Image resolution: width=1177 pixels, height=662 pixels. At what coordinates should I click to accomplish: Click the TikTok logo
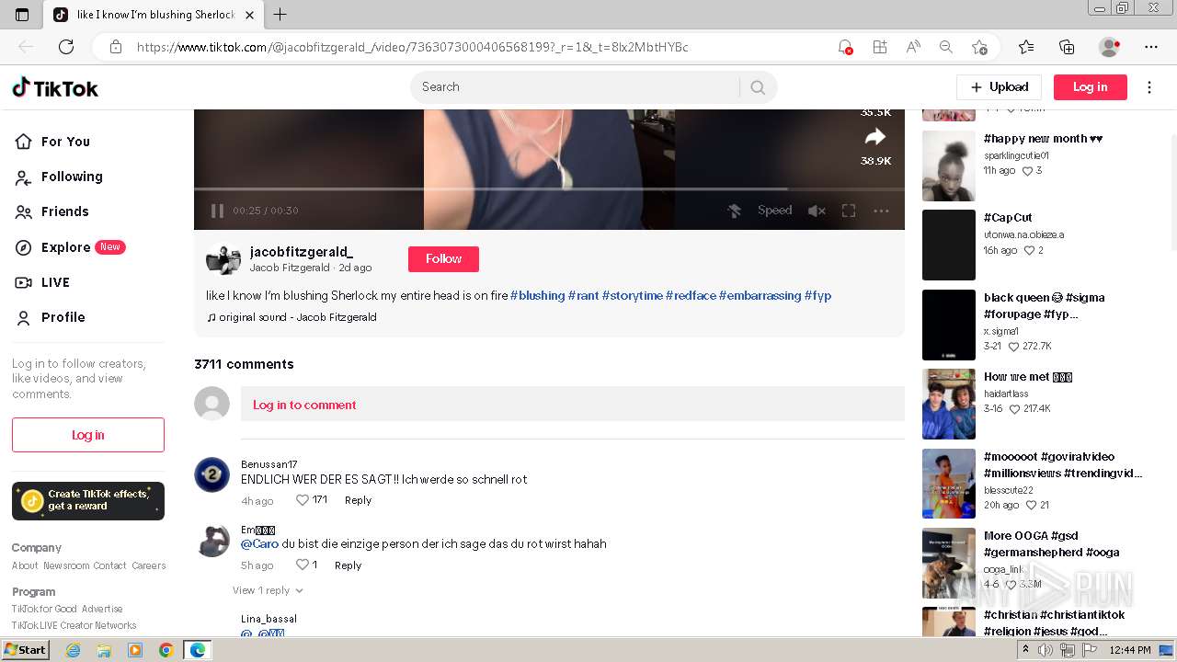pyautogui.click(x=55, y=88)
